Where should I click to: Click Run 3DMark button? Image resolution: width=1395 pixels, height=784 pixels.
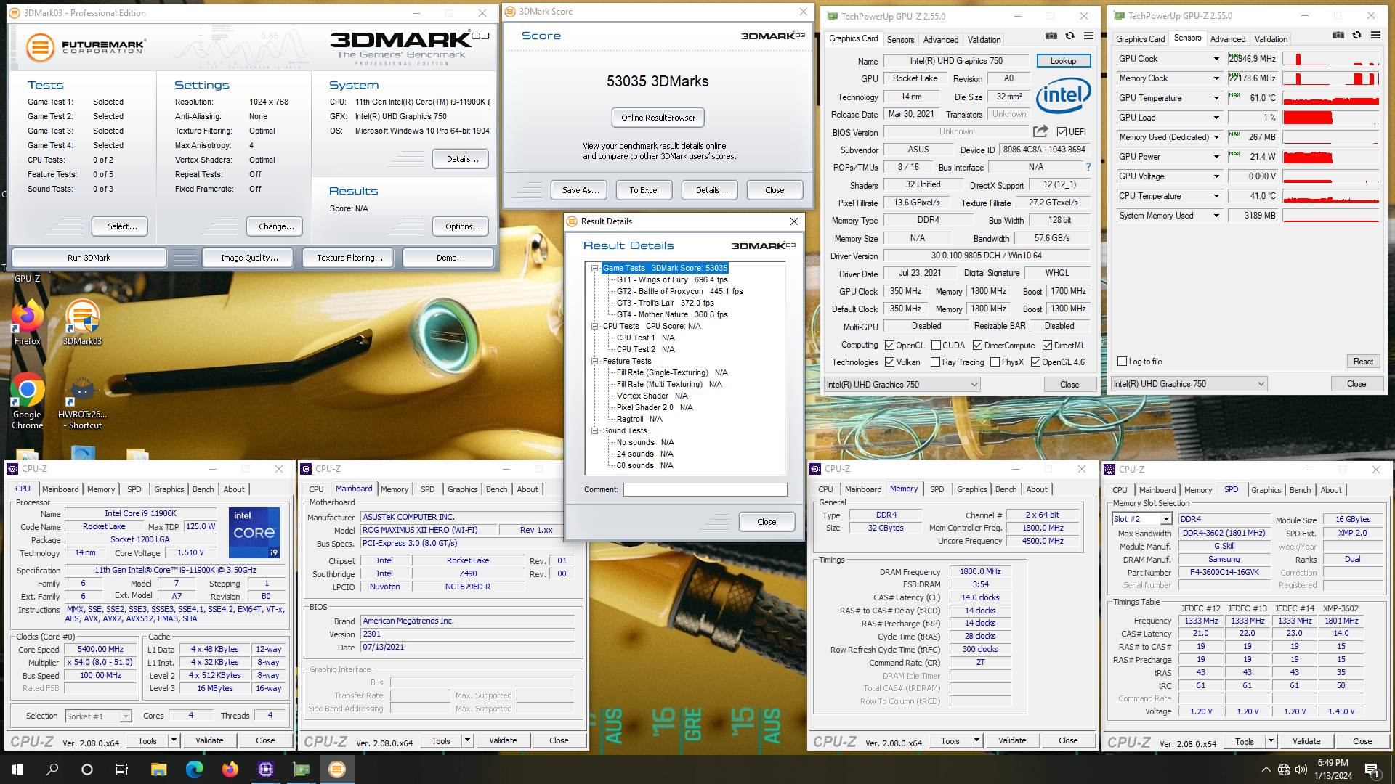pyautogui.click(x=89, y=258)
